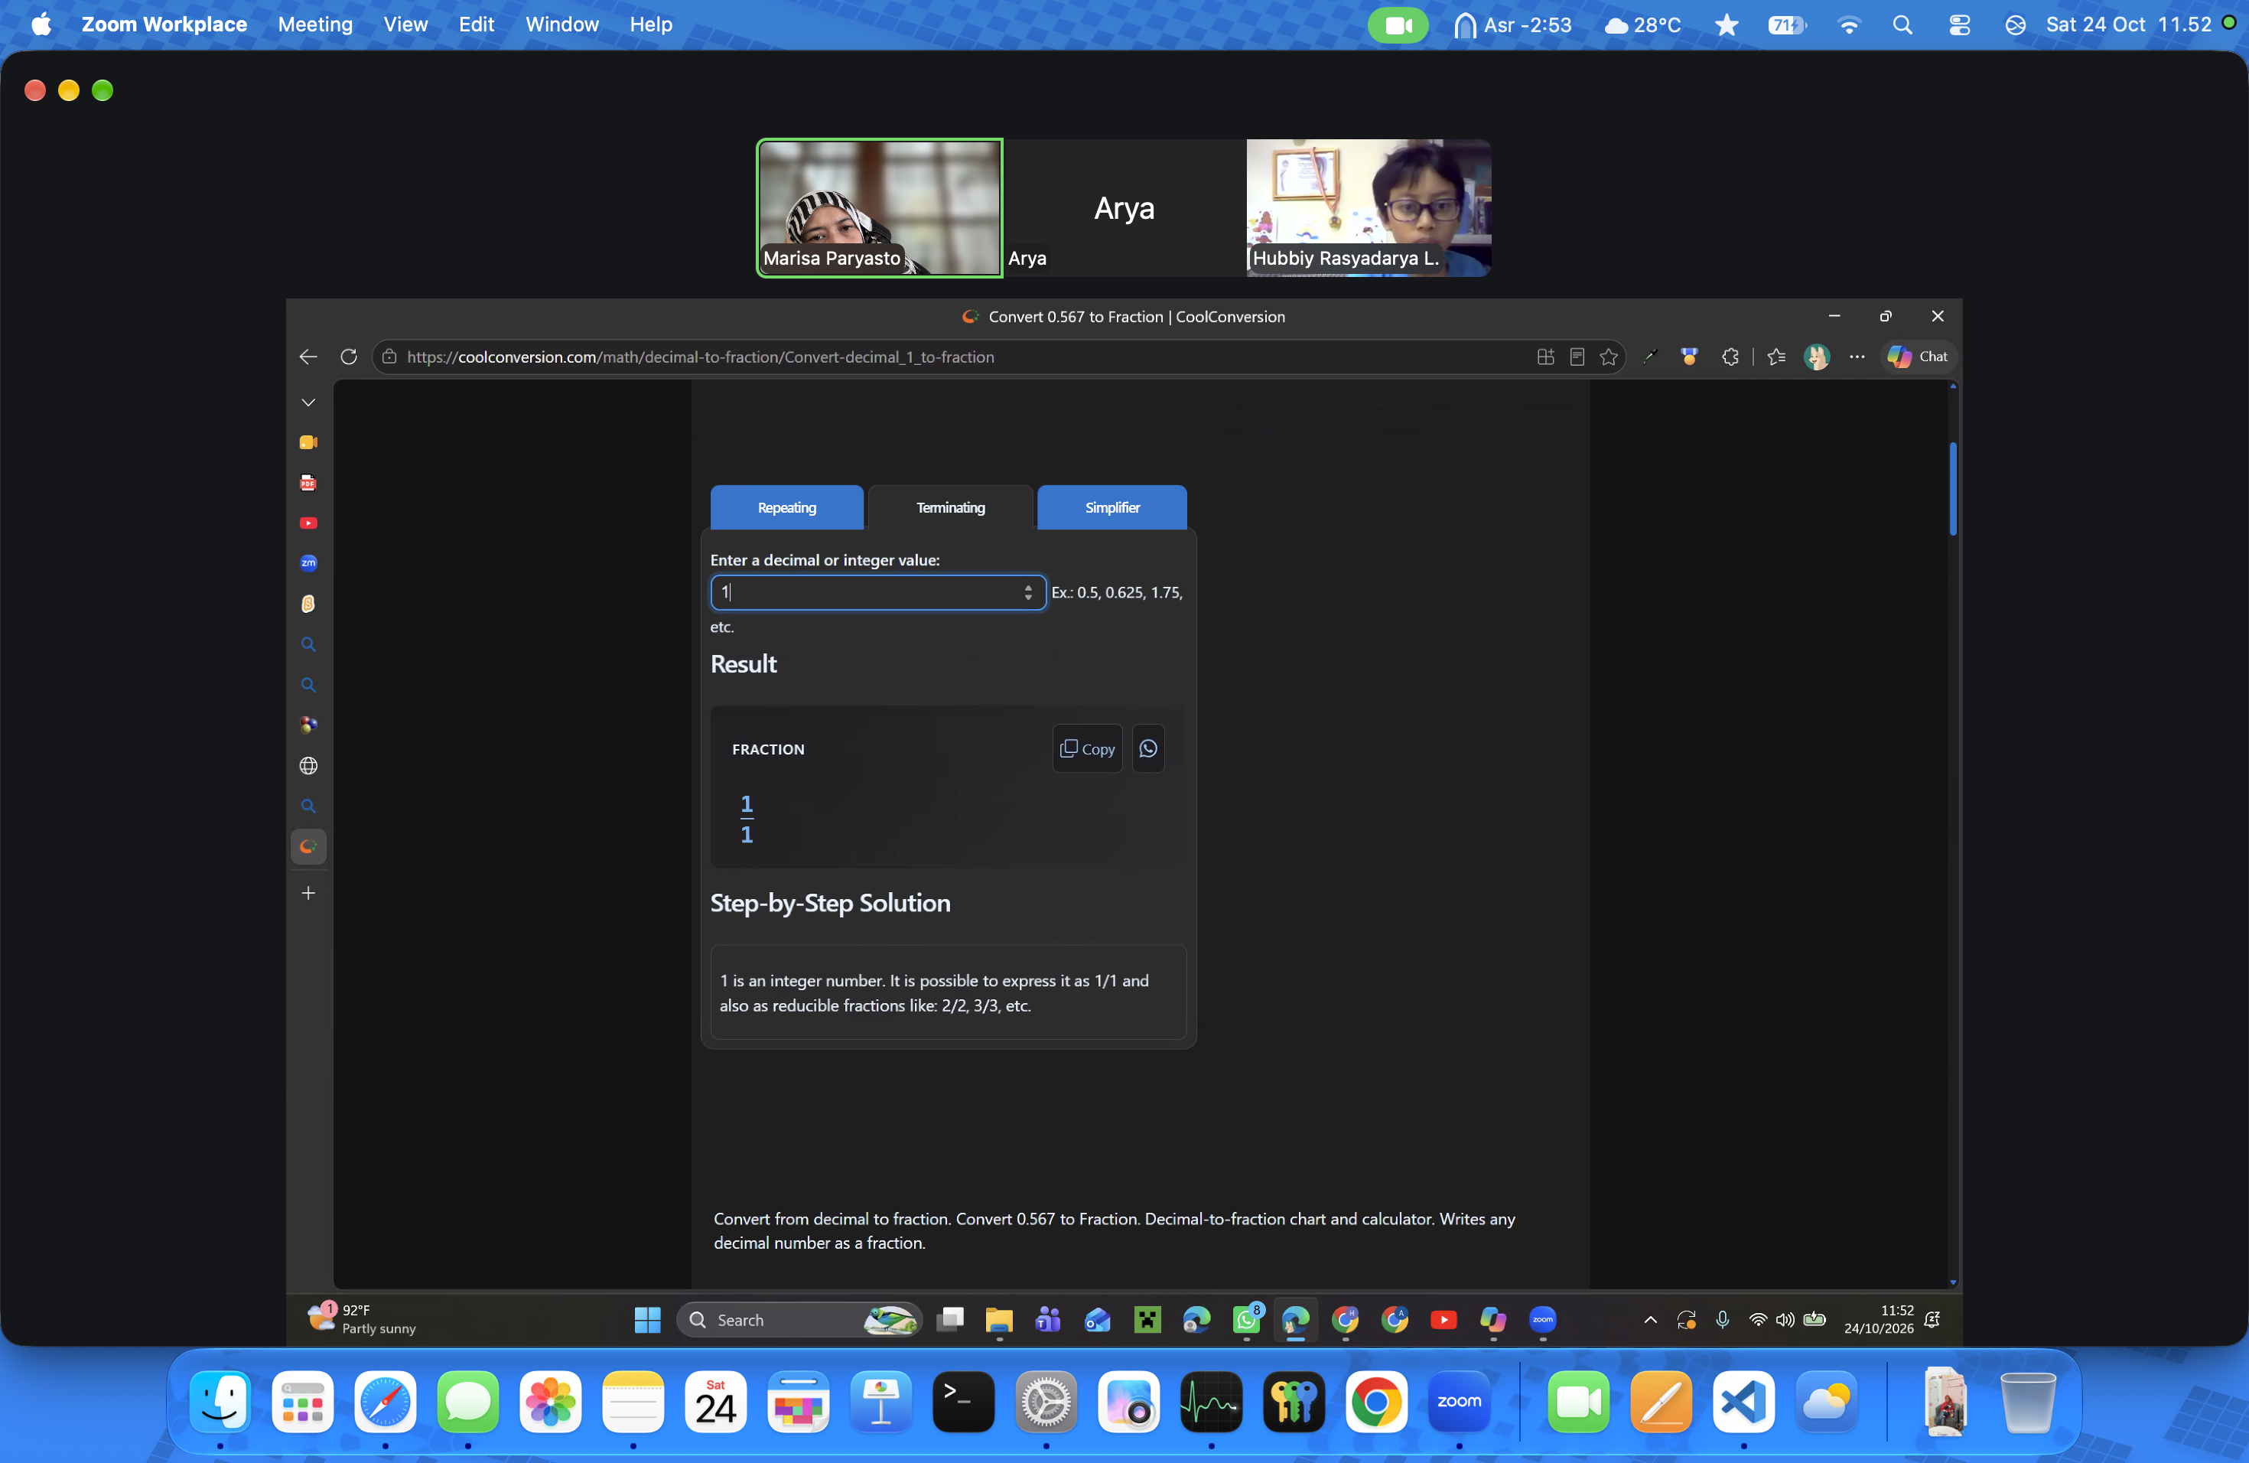The image size is (2249, 1463).
Task: Switch to the Repeating tab
Action: coord(786,507)
